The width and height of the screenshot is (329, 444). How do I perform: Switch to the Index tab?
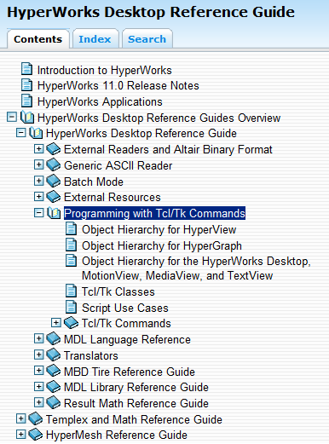(x=95, y=39)
